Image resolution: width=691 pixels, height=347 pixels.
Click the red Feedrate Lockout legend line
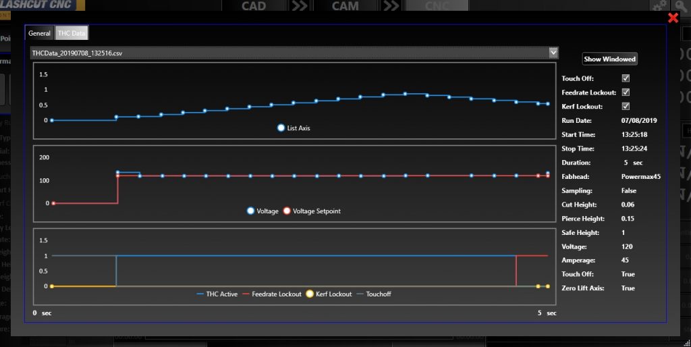pos(247,294)
